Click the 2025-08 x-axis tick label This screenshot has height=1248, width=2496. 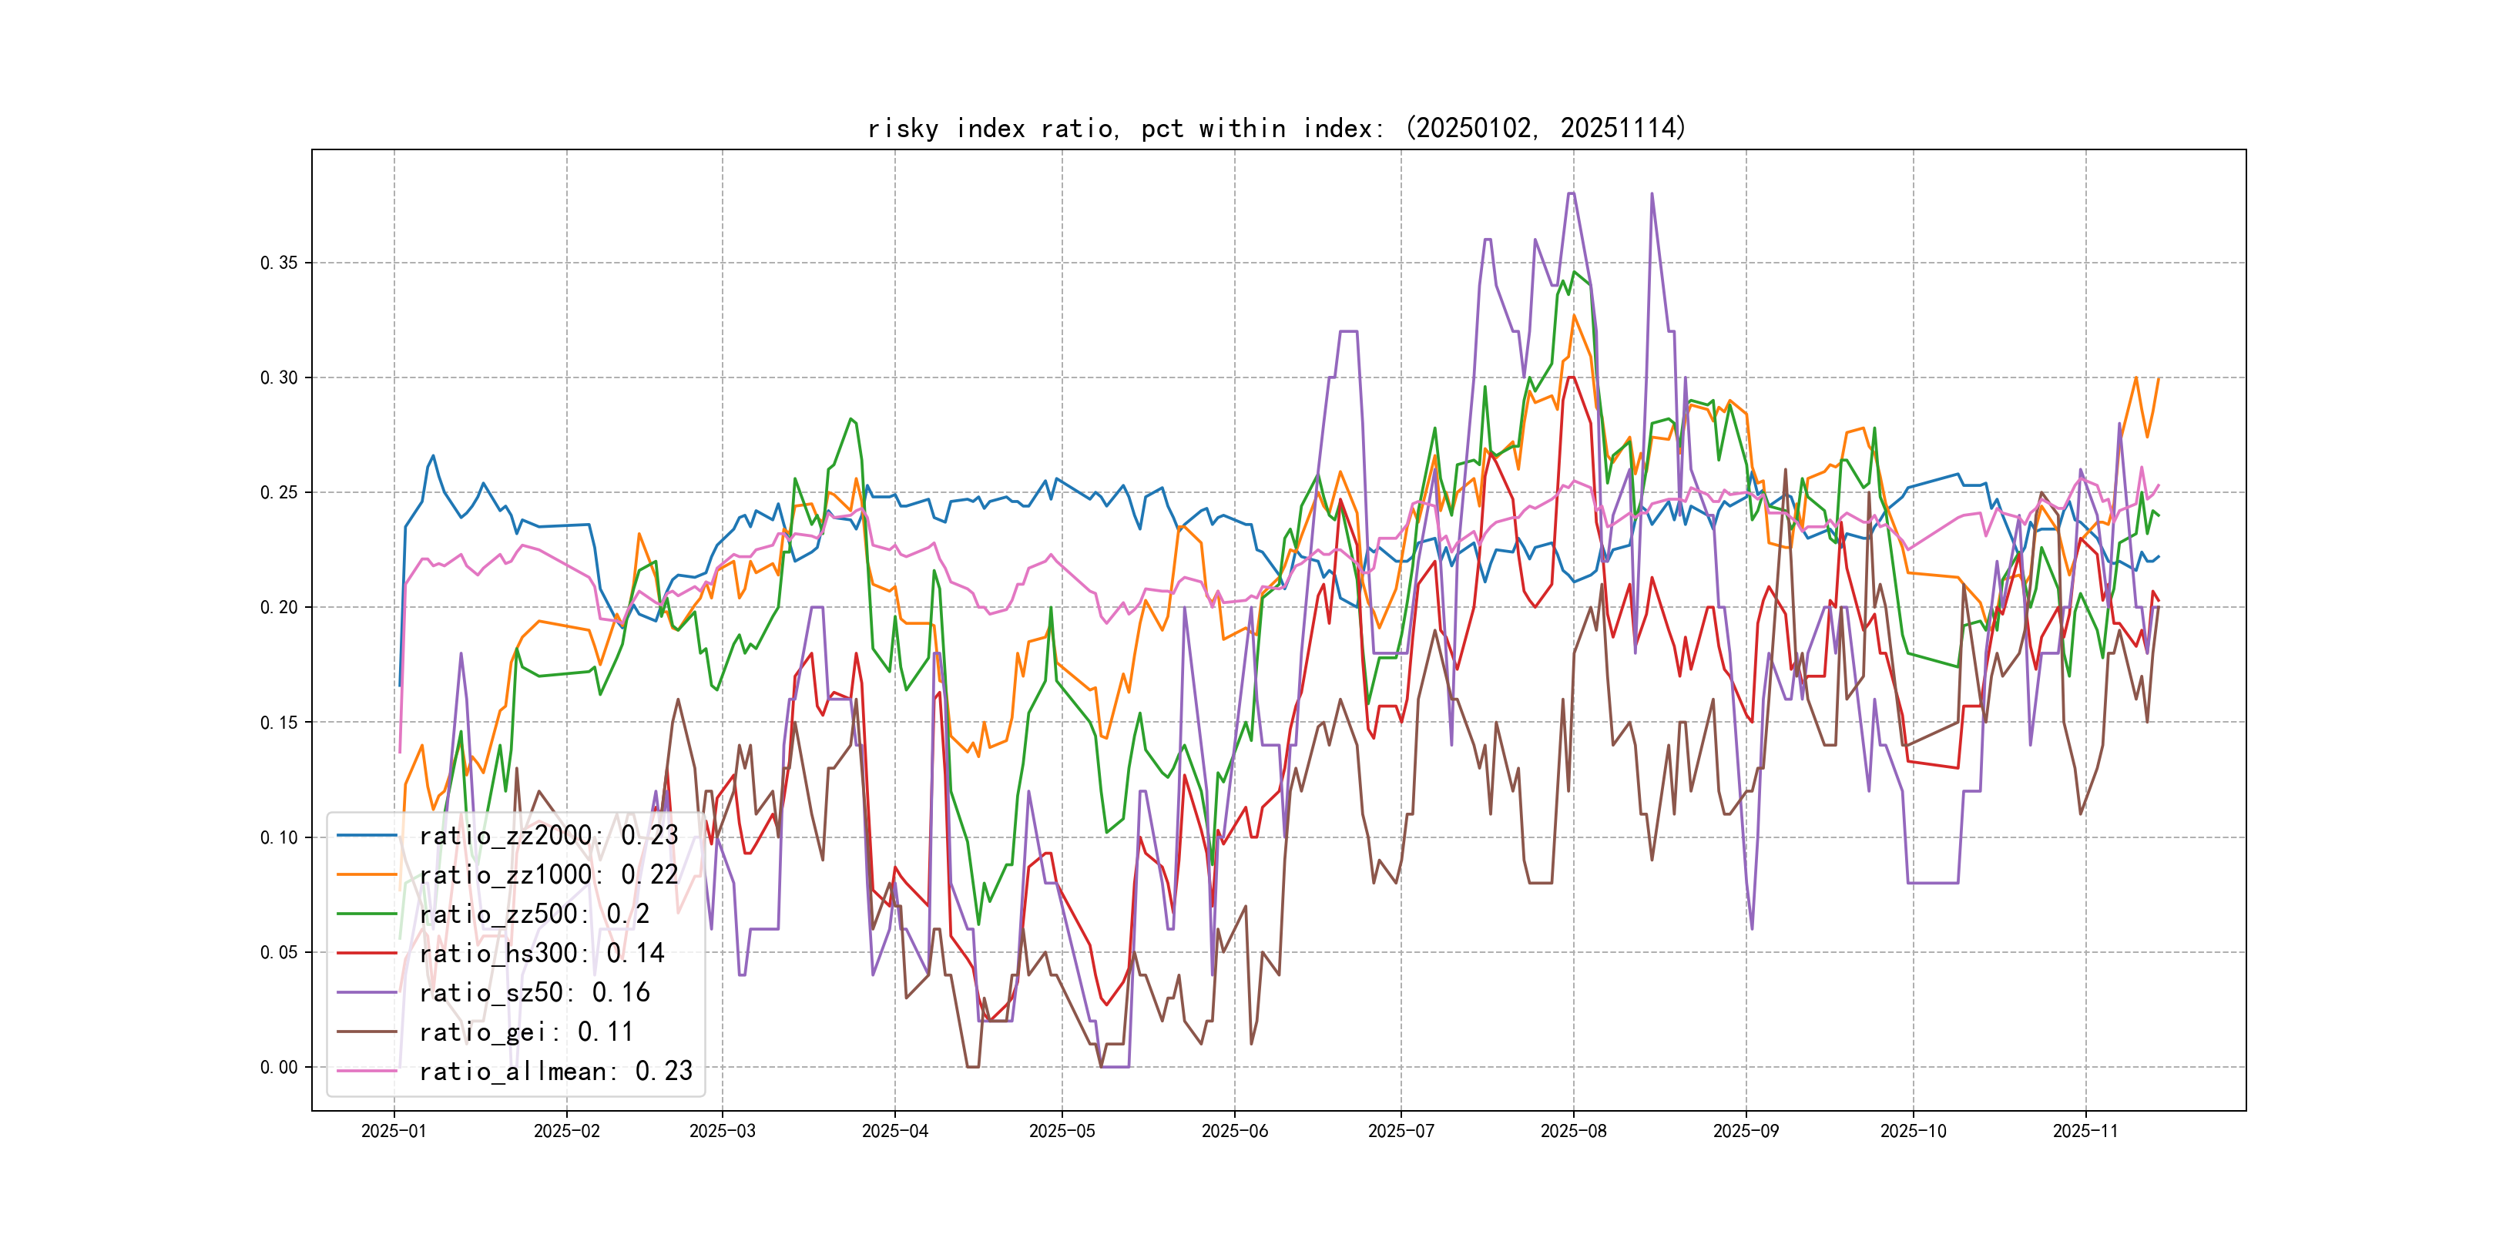(x=1572, y=1131)
